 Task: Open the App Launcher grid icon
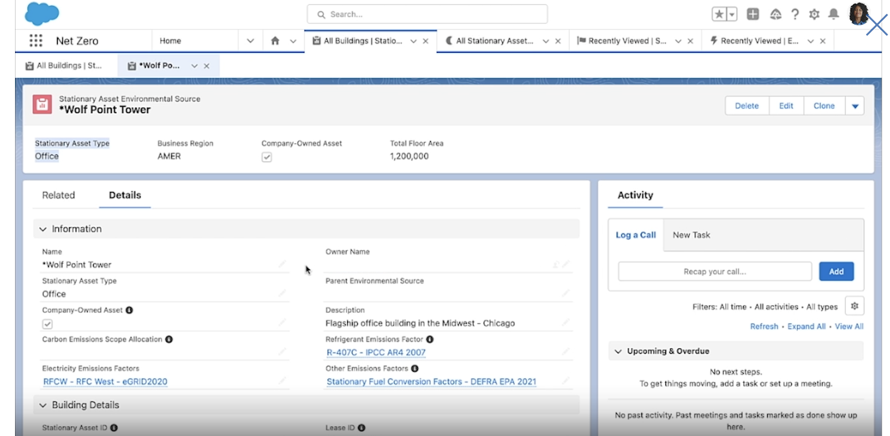pyautogui.click(x=36, y=41)
